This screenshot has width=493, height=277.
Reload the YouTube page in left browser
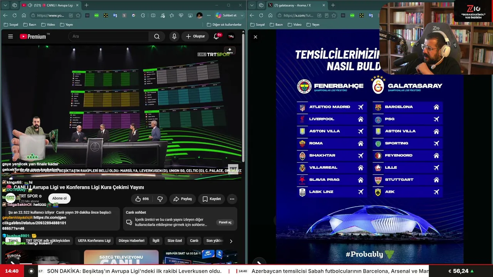[15, 15]
